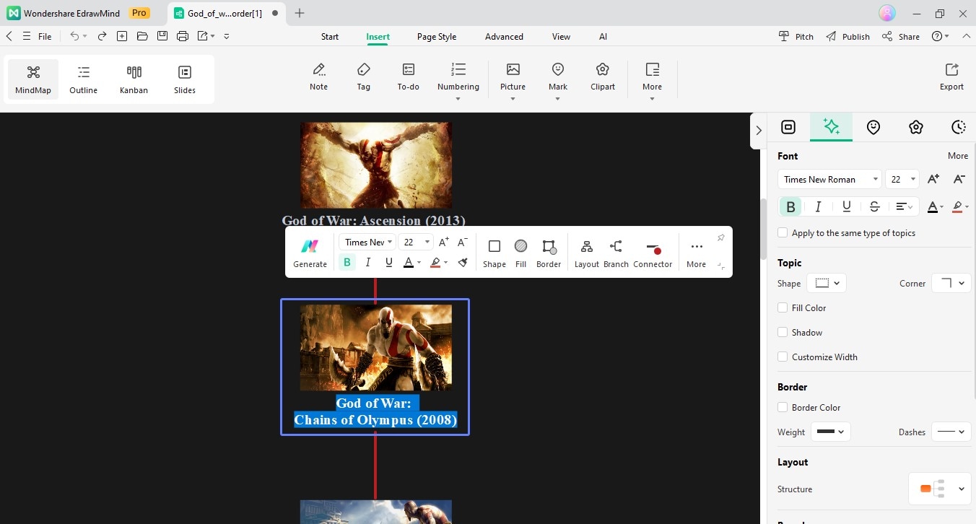Click Generate in floating toolbar
The image size is (976, 524).
[310, 253]
